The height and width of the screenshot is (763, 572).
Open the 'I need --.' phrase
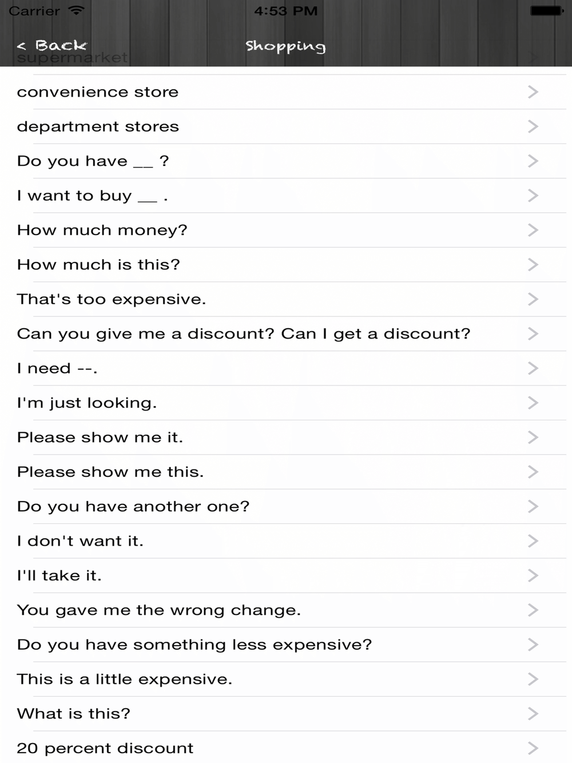click(x=286, y=368)
